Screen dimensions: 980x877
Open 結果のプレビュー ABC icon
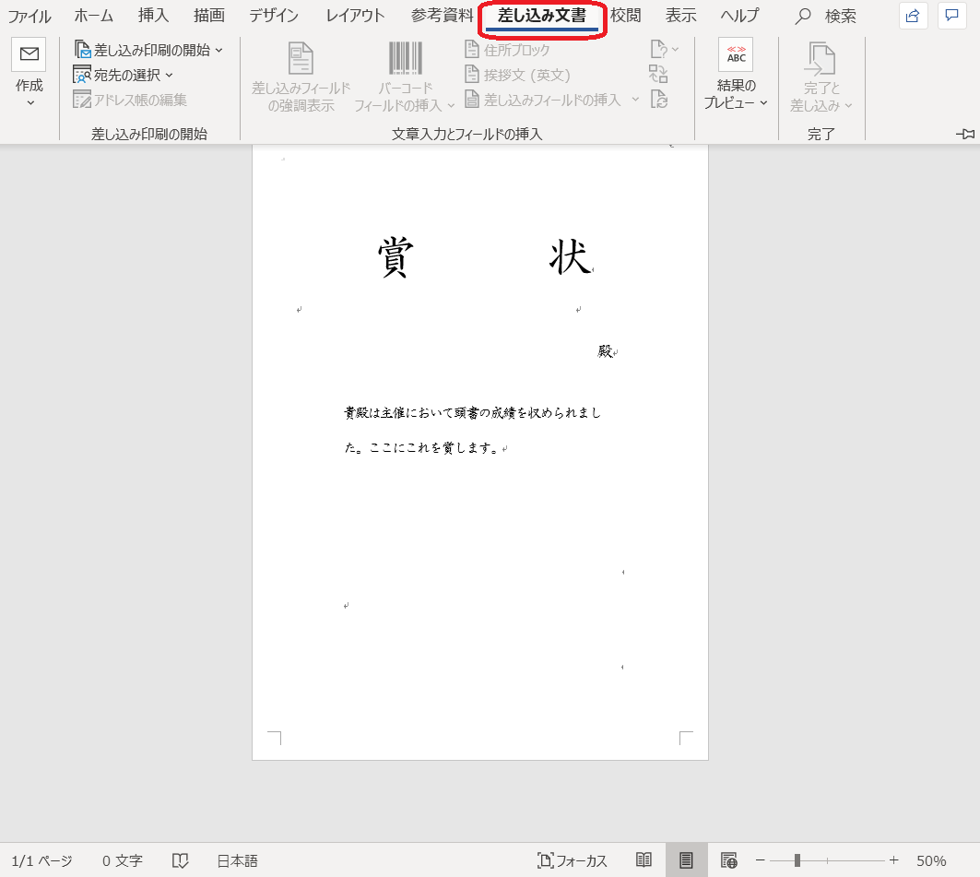click(x=736, y=55)
